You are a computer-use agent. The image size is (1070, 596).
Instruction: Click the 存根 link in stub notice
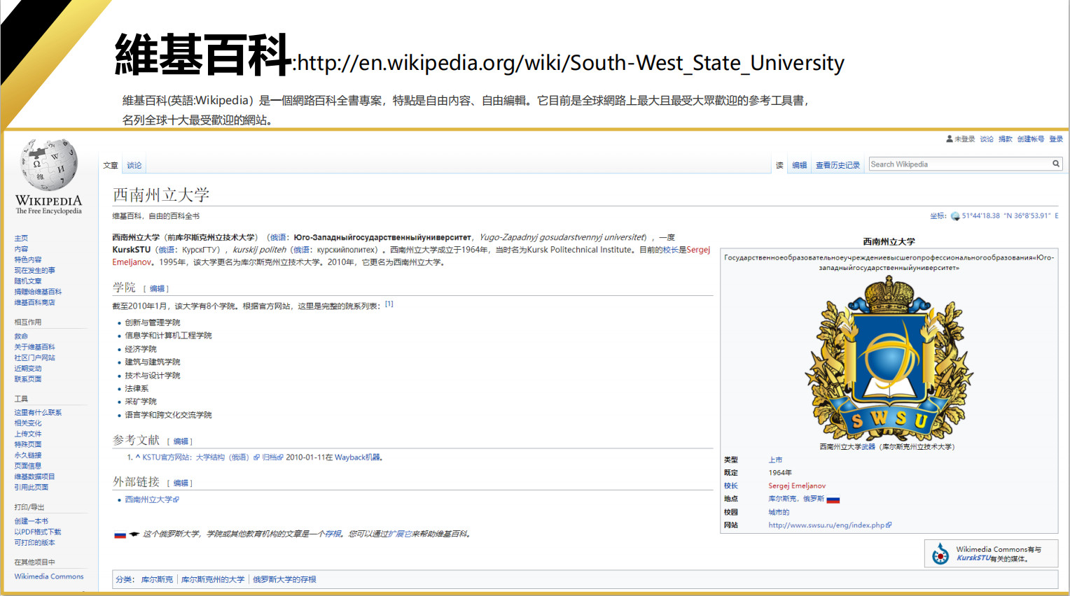(333, 534)
